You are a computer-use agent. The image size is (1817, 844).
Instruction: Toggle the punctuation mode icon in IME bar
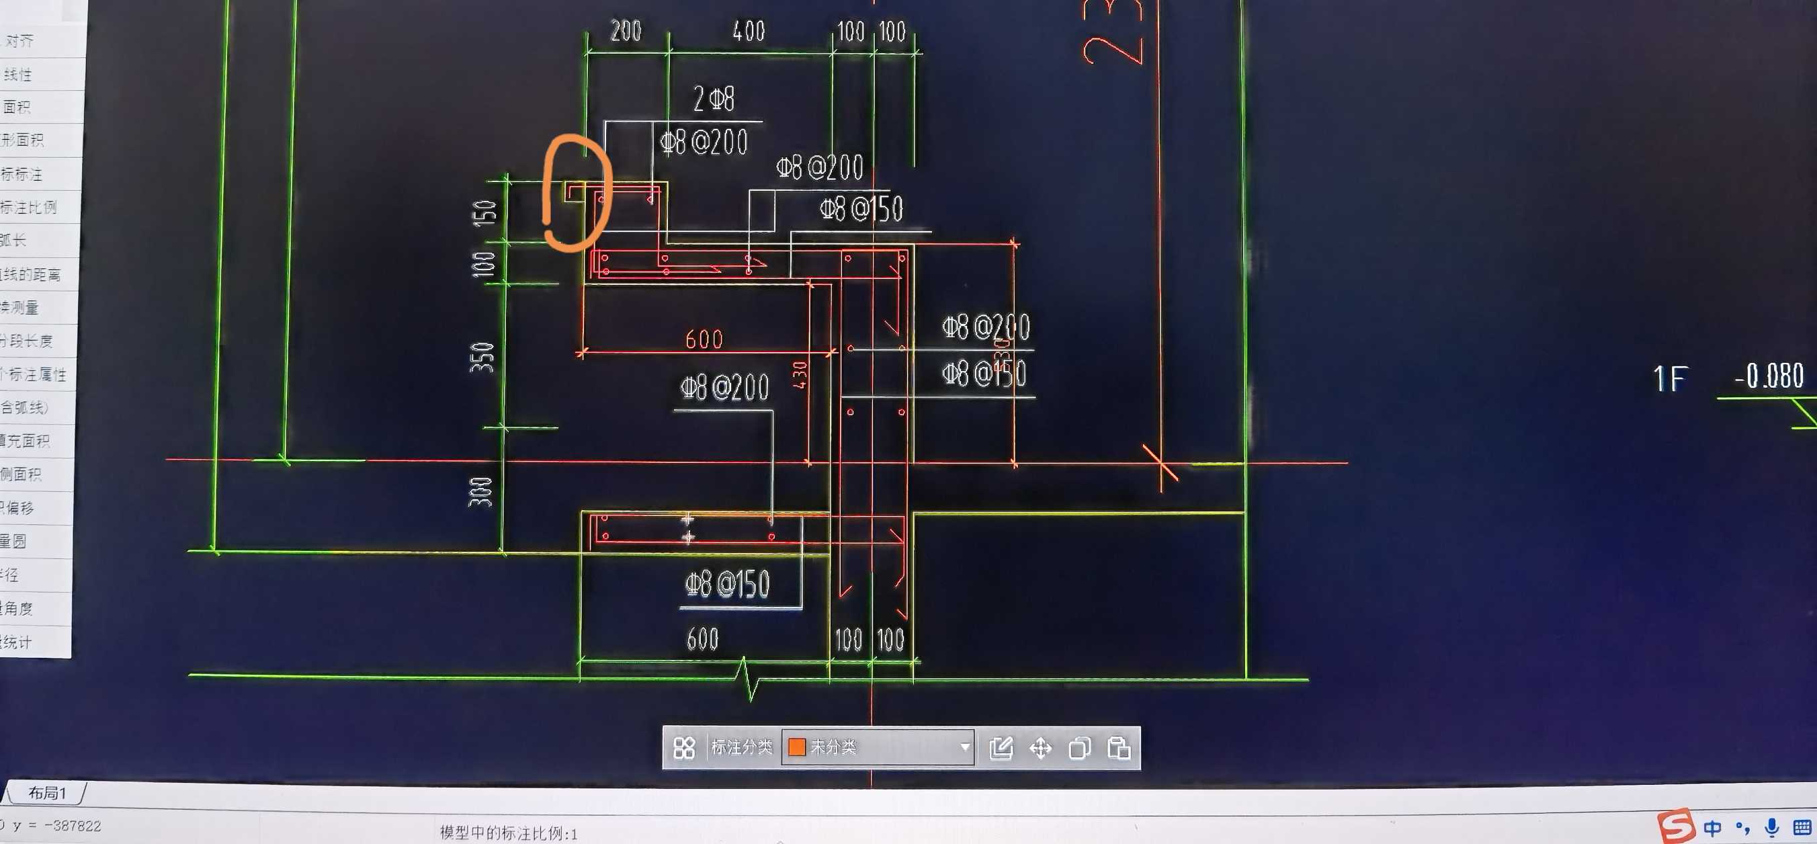click(1742, 828)
